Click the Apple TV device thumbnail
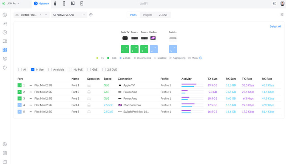Screen dimensions: 286x164 click(x=125, y=38)
